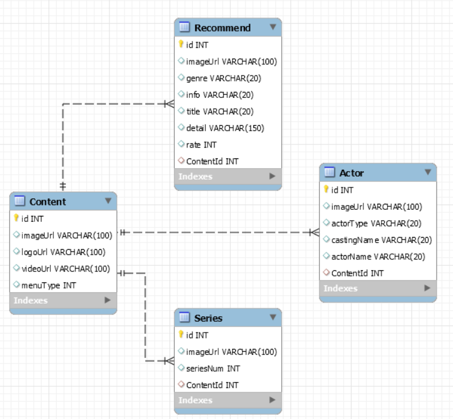Image resolution: width=453 pixels, height=419 pixels.
Task: Click the diamond icon beside Recommend detail
Action: click(x=181, y=127)
